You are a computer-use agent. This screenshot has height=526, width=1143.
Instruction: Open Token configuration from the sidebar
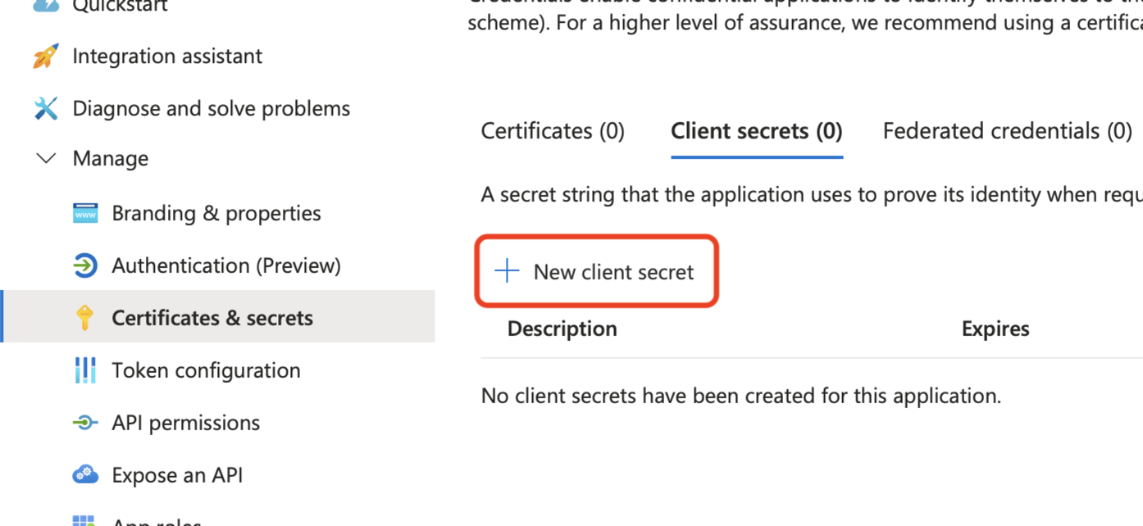(205, 370)
